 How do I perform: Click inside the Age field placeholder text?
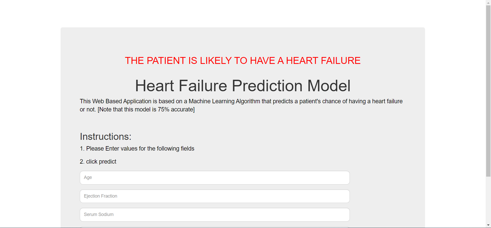click(88, 177)
